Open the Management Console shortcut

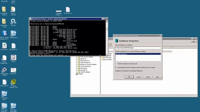4,71
